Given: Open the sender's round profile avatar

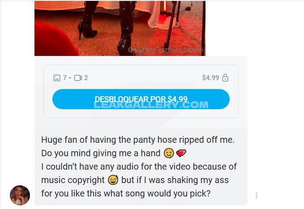Looking at the screenshot, I should coord(20,195).
